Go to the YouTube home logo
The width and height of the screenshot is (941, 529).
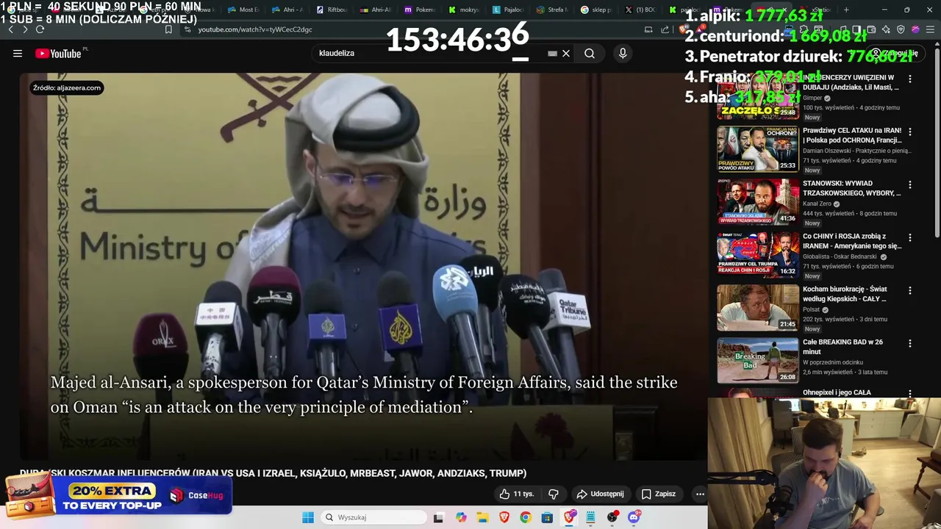point(58,53)
